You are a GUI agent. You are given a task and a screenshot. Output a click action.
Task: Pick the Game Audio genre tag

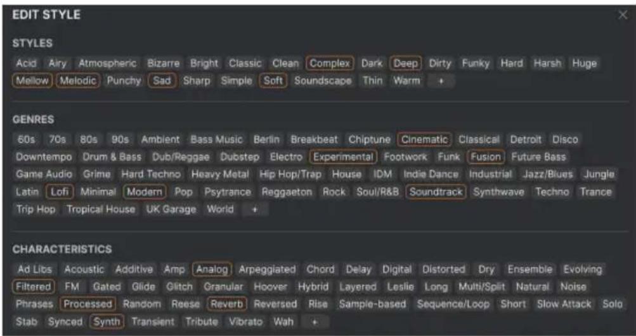(x=44, y=175)
